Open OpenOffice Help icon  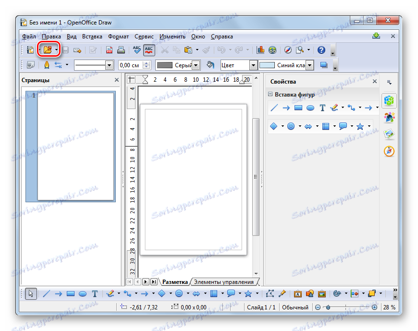321,50
